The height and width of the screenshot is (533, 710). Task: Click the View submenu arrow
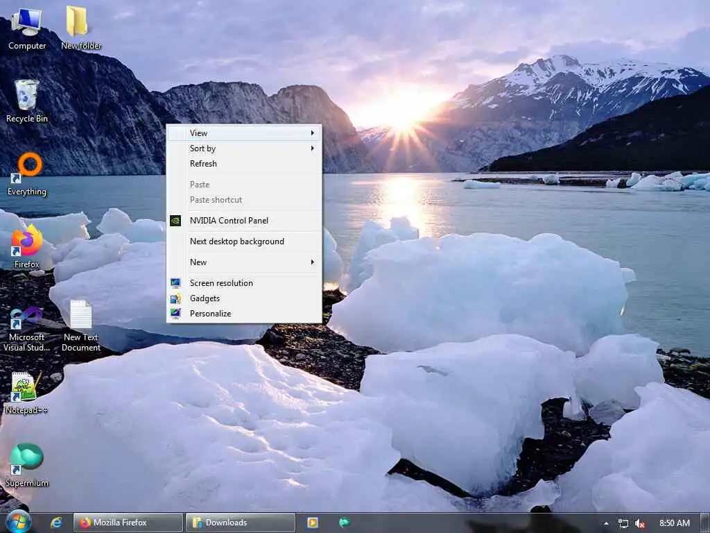[313, 133]
